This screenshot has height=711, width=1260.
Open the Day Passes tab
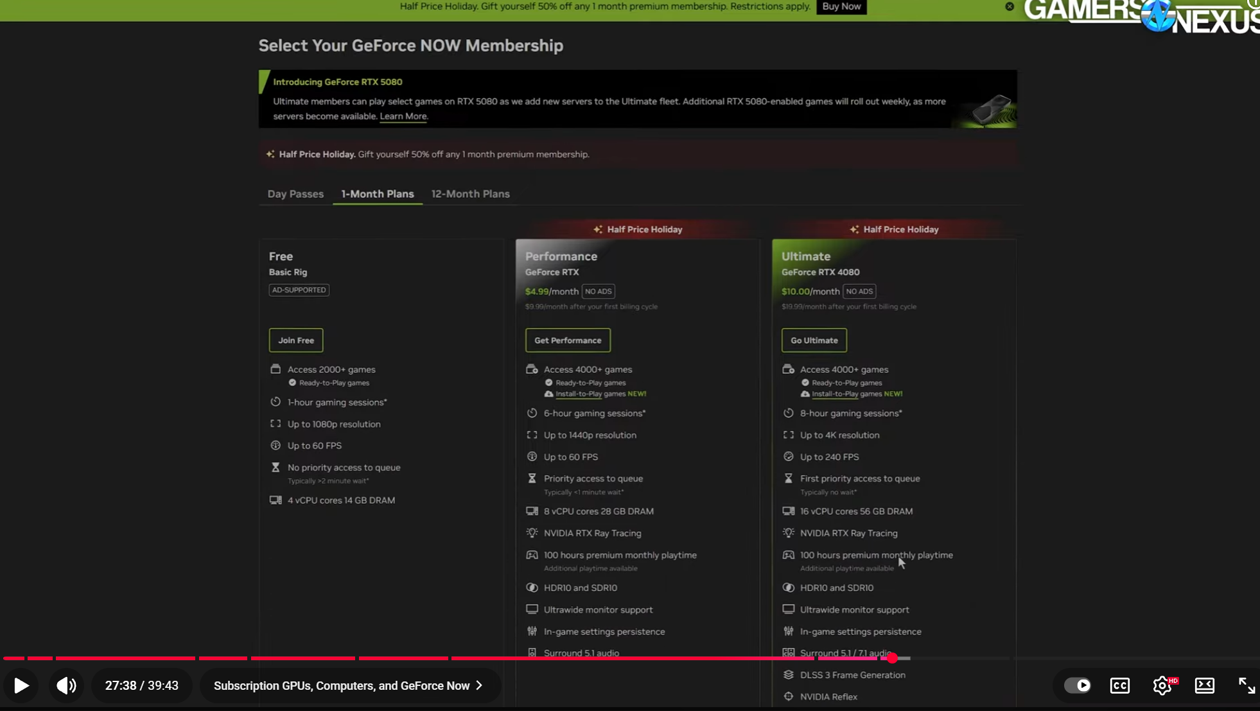[295, 194]
